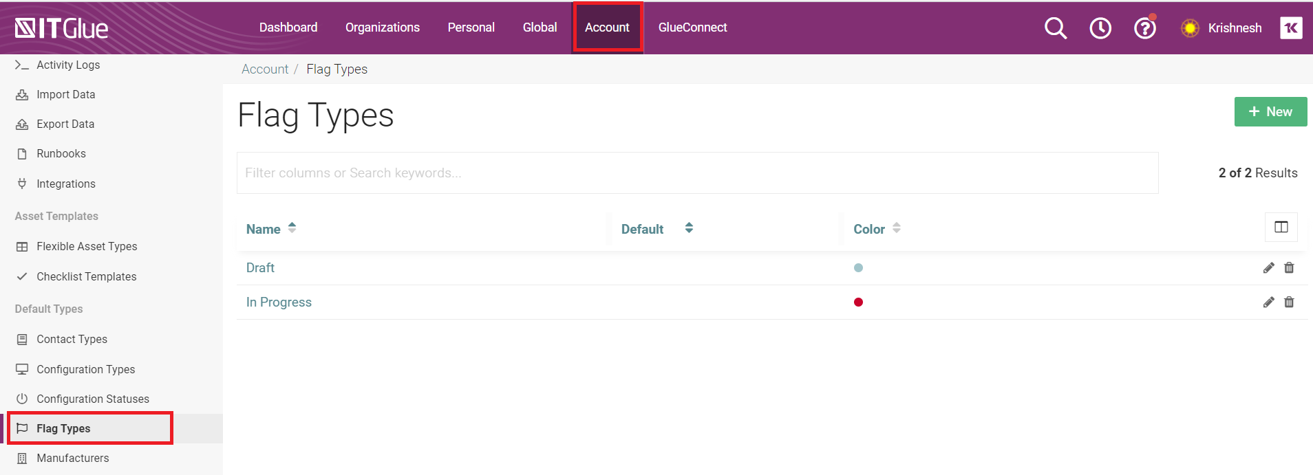1313x475 pixels.
Task: Create a New flag type
Action: tap(1270, 112)
